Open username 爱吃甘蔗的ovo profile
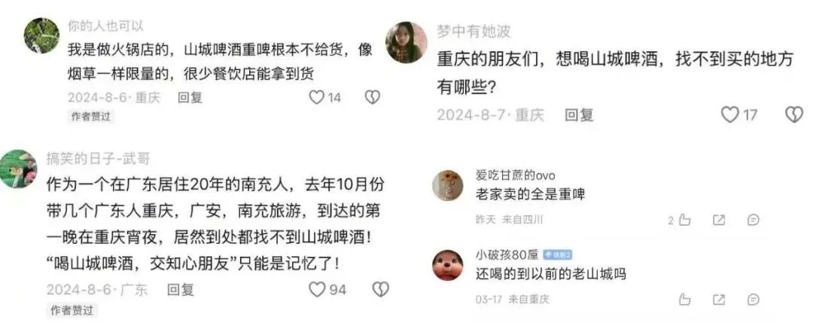This screenshot has height=323, width=813. 516,175
